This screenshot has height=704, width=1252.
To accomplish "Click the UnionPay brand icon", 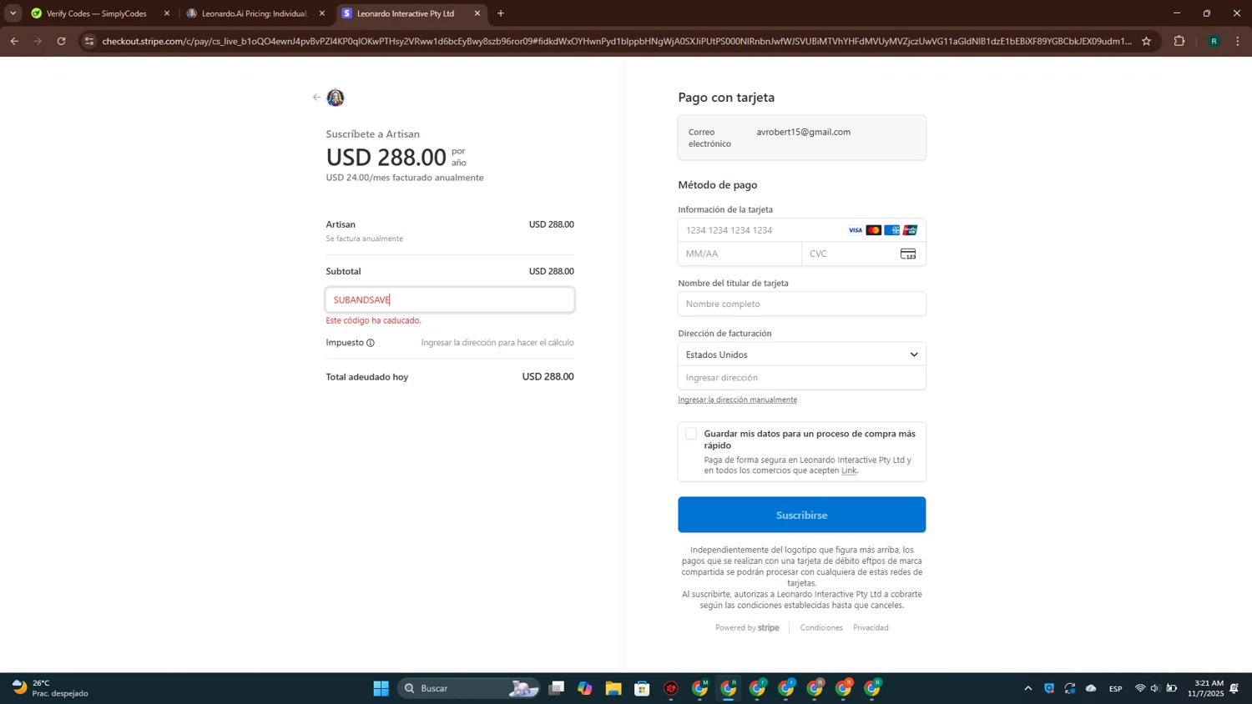I will click(911, 230).
